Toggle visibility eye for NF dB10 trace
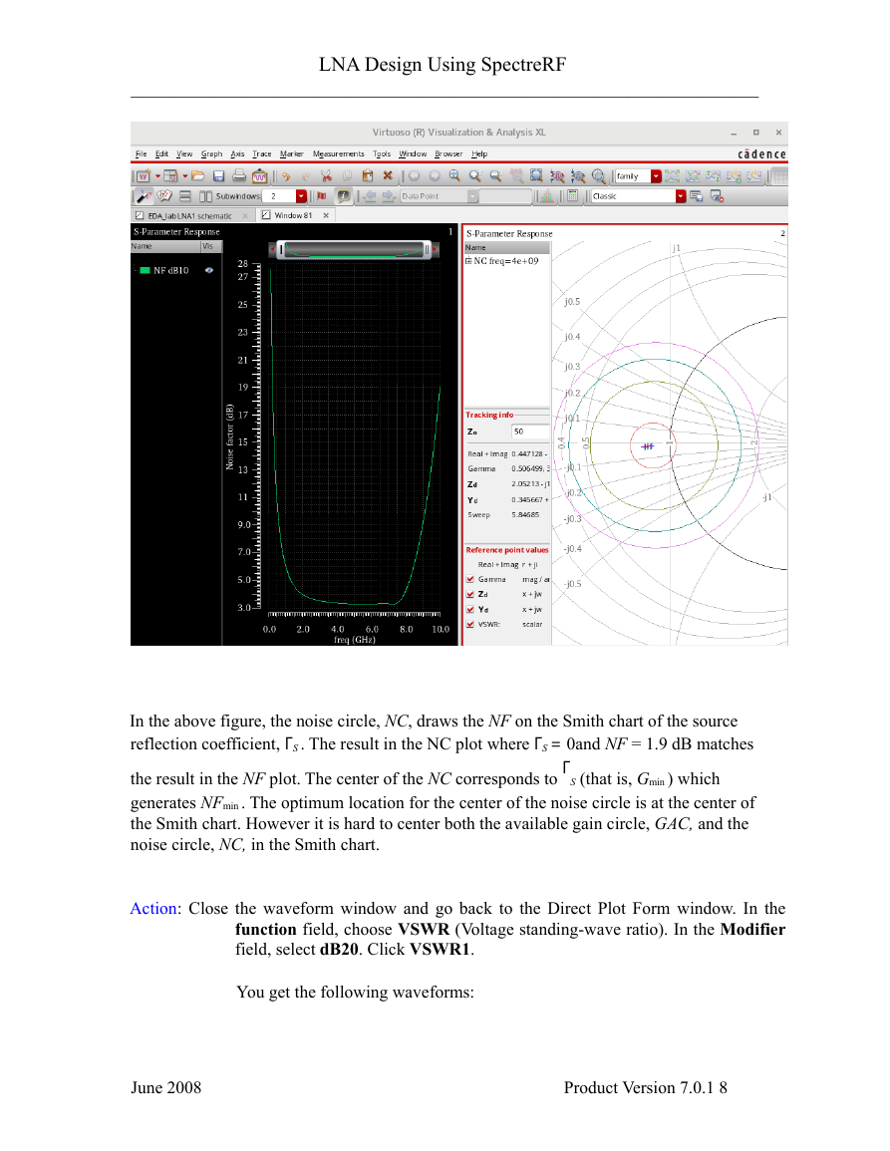The width and height of the screenshot is (890, 1151). 209,270
